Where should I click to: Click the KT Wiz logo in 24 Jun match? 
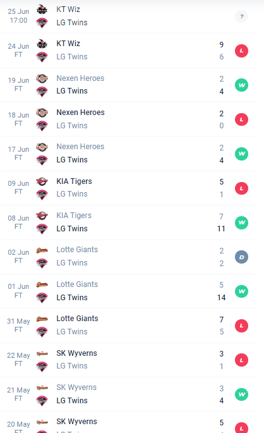[x=42, y=44]
